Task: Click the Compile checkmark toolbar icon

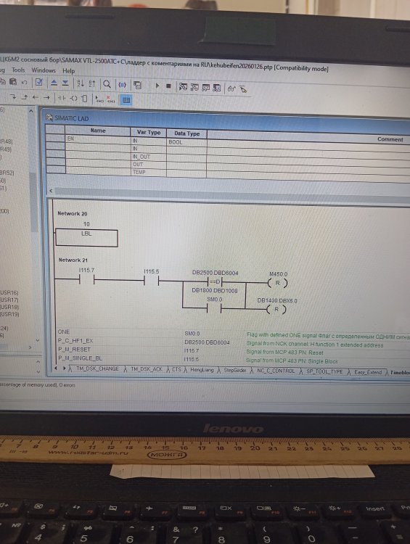Action: click(39, 82)
